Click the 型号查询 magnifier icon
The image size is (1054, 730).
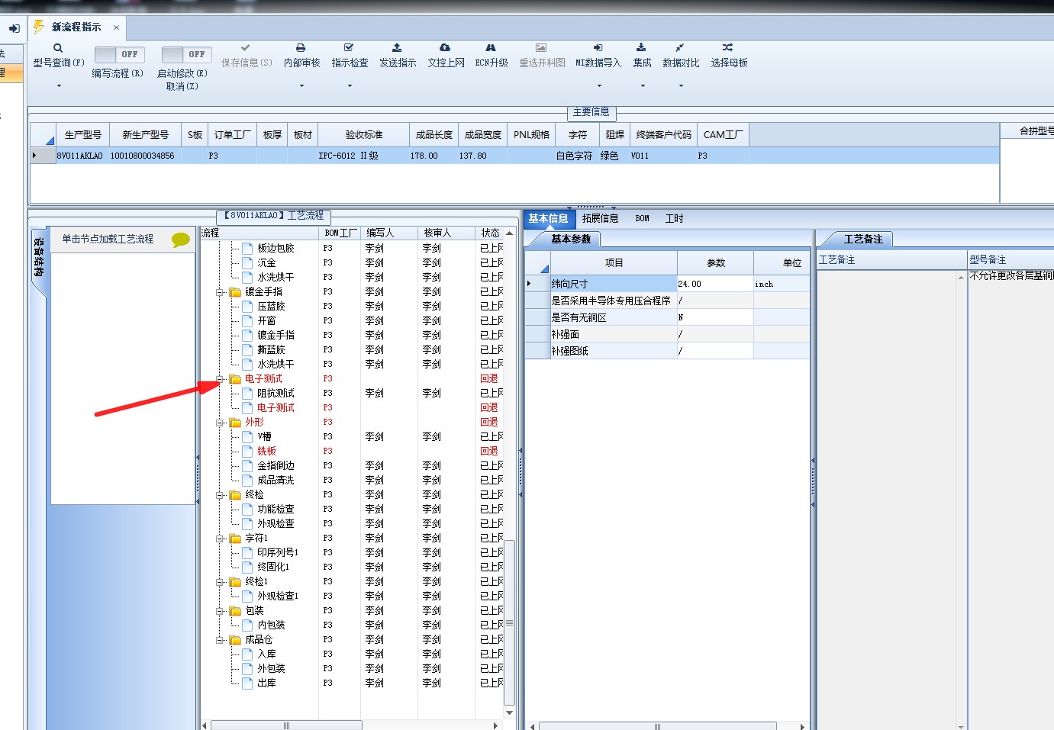(58, 48)
